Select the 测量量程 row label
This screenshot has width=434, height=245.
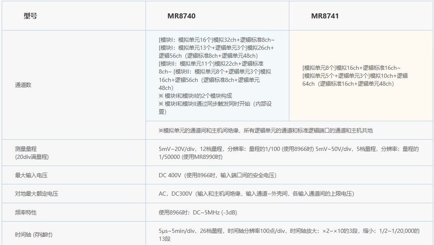[26, 149]
